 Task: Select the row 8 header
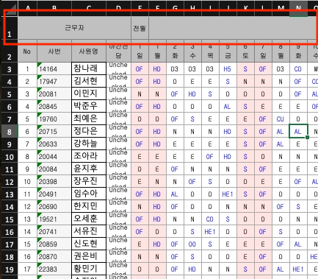[x=10, y=132]
